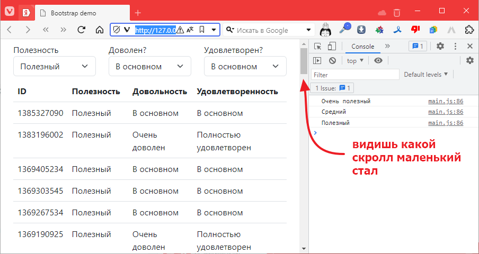This screenshot has width=479, height=254.
Task: Click the inspect element picker icon
Action: (x=318, y=47)
